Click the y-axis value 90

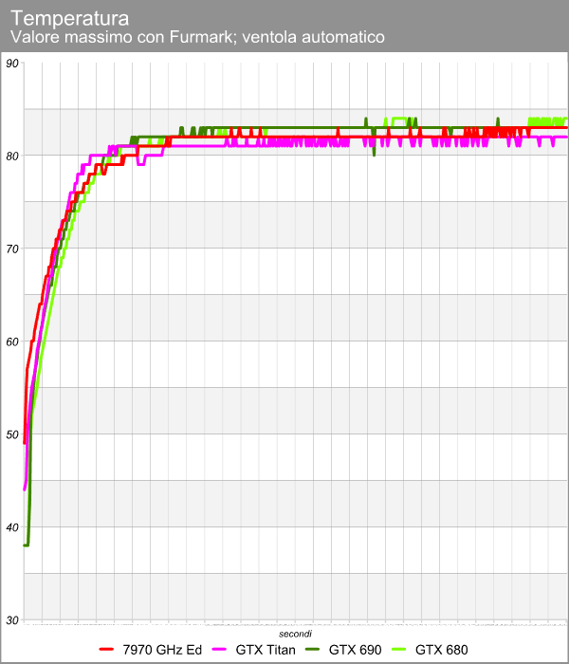[x=12, y=64]
